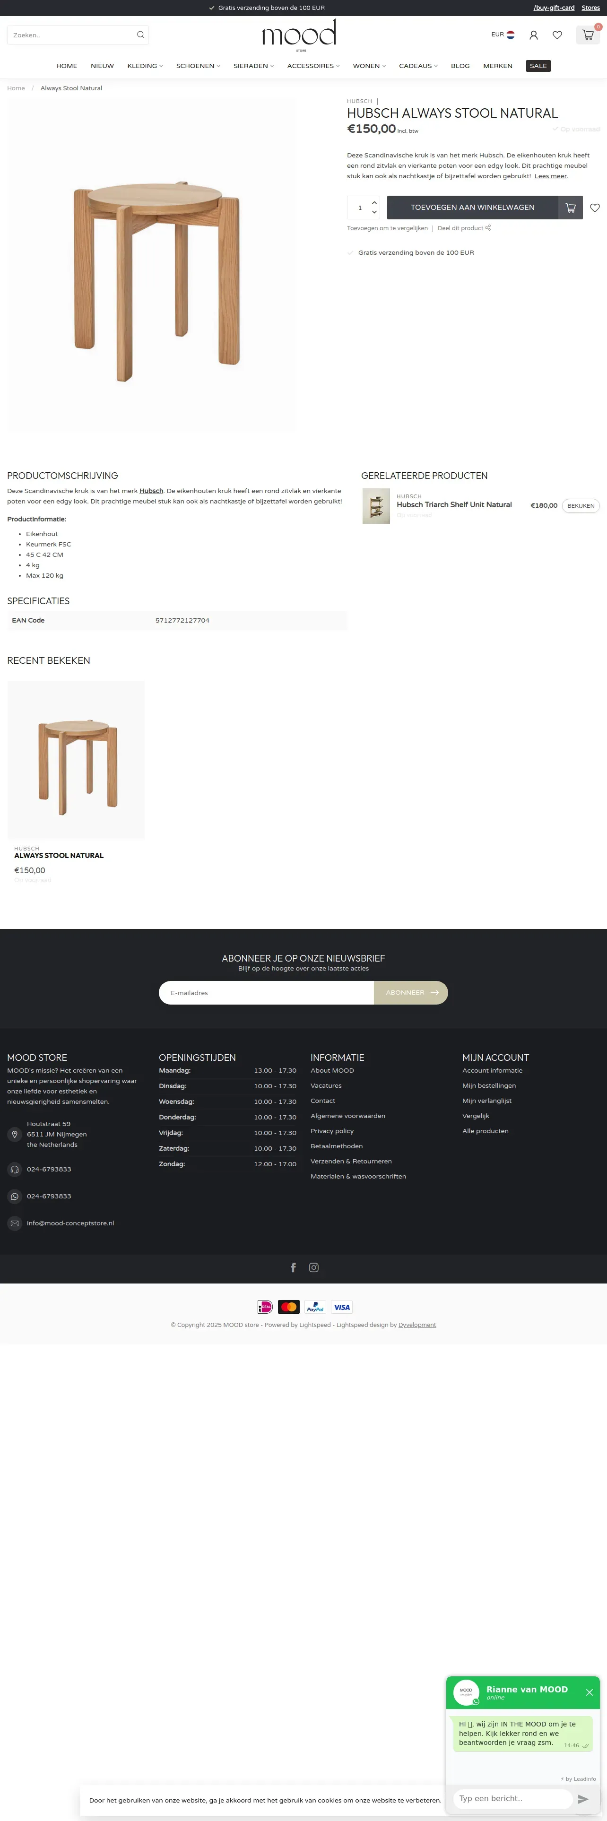
Task: Click TOEVOEGEN AAN WINKELWAGEN button
Action: [473, 208]
